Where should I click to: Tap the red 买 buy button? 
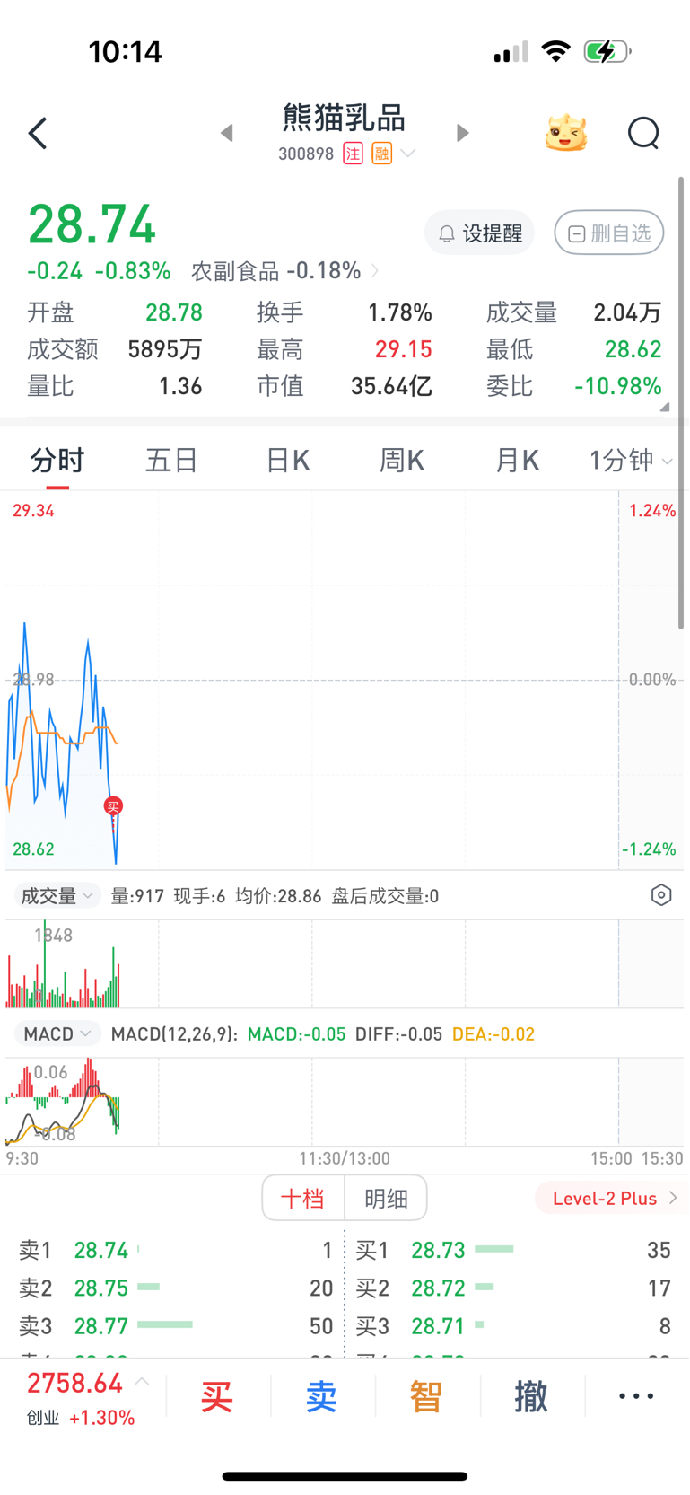[x=217, y=1396]
